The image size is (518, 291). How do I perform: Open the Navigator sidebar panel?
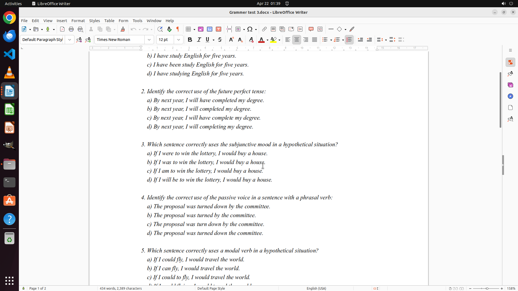coord(510,96)
